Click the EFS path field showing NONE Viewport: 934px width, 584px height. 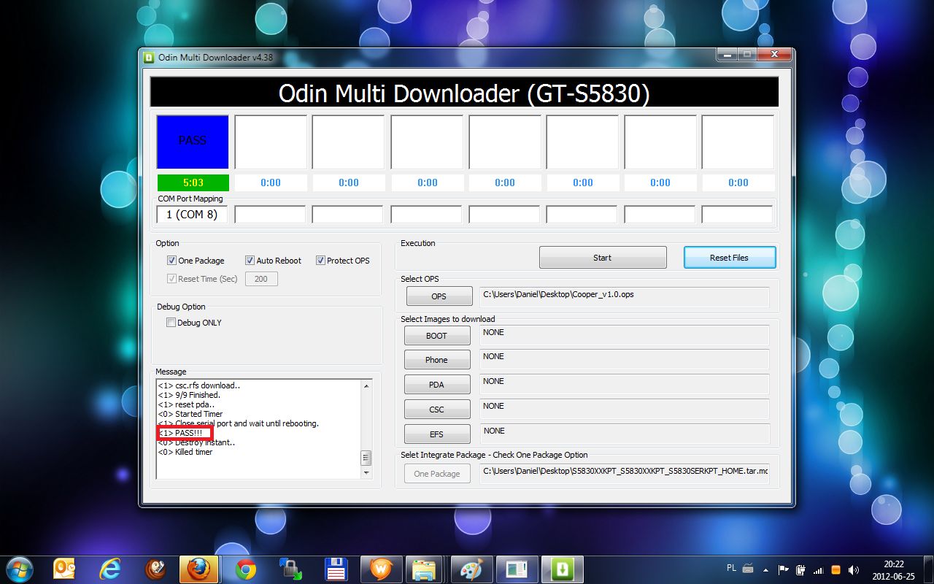tap(625, 434)
